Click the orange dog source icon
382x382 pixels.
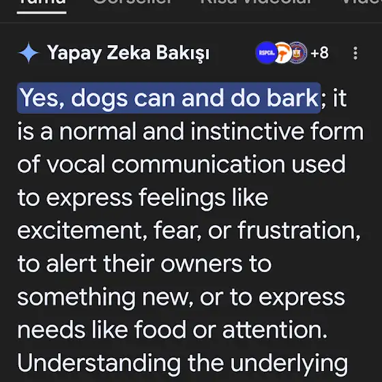pos(282,53)
